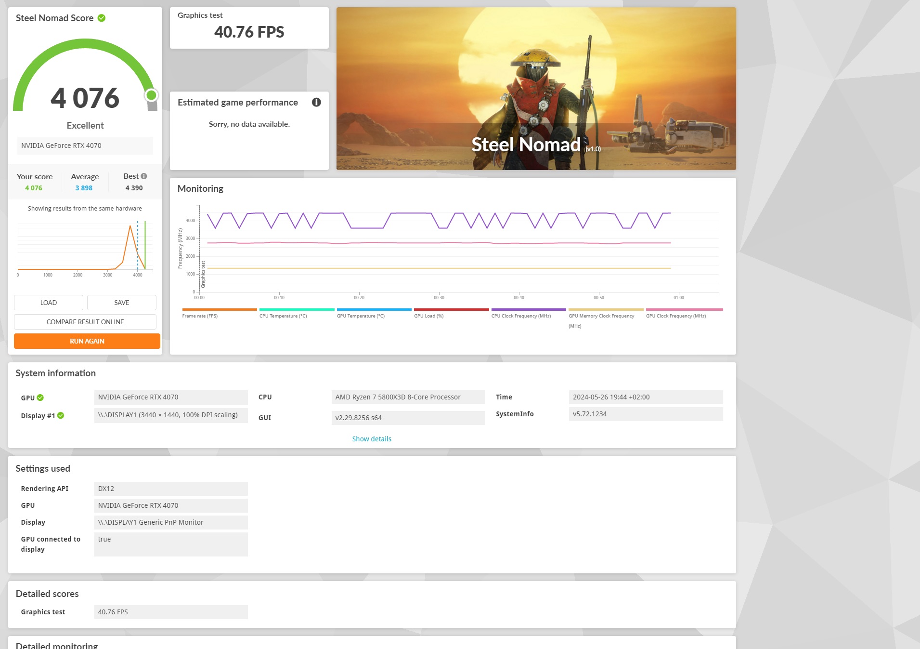Expand Show details in System information

point(372,439)
